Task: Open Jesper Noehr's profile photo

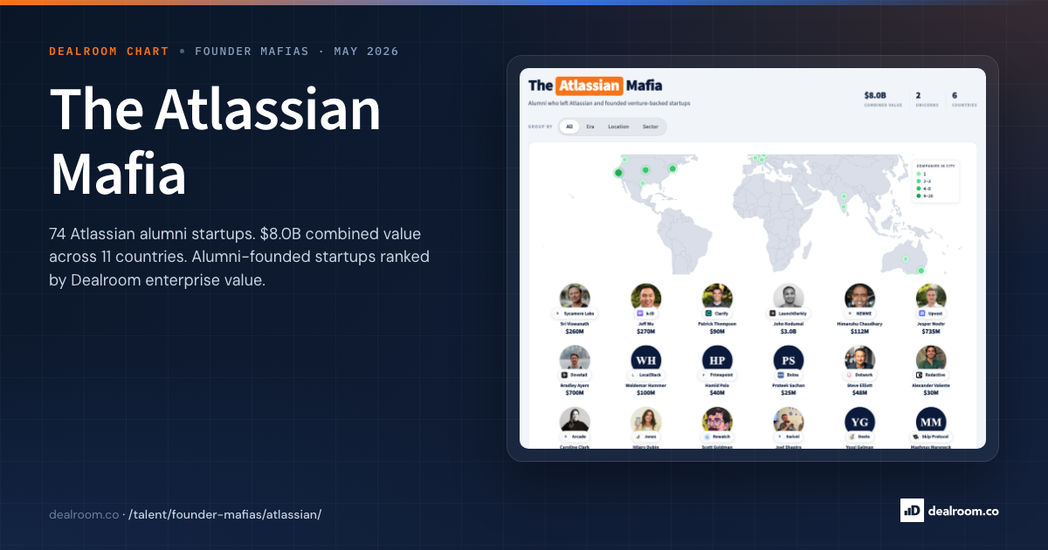Action: coord(931,297)
